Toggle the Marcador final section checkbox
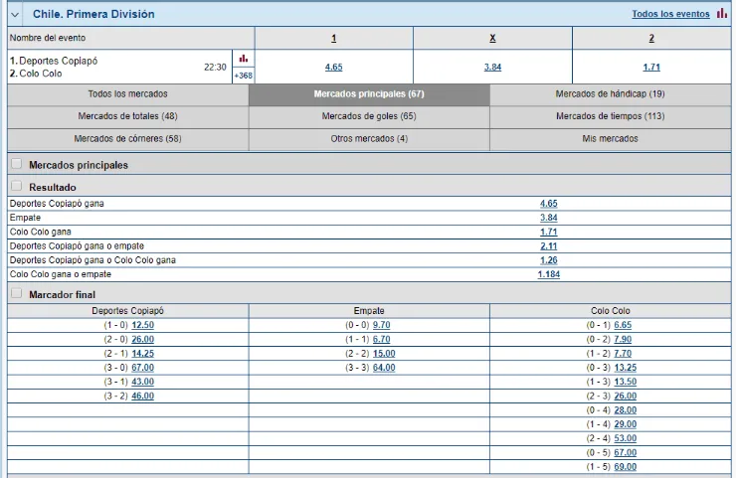This screenshot has height=478, width=736. pyautogui.click(x=16, y=295)
